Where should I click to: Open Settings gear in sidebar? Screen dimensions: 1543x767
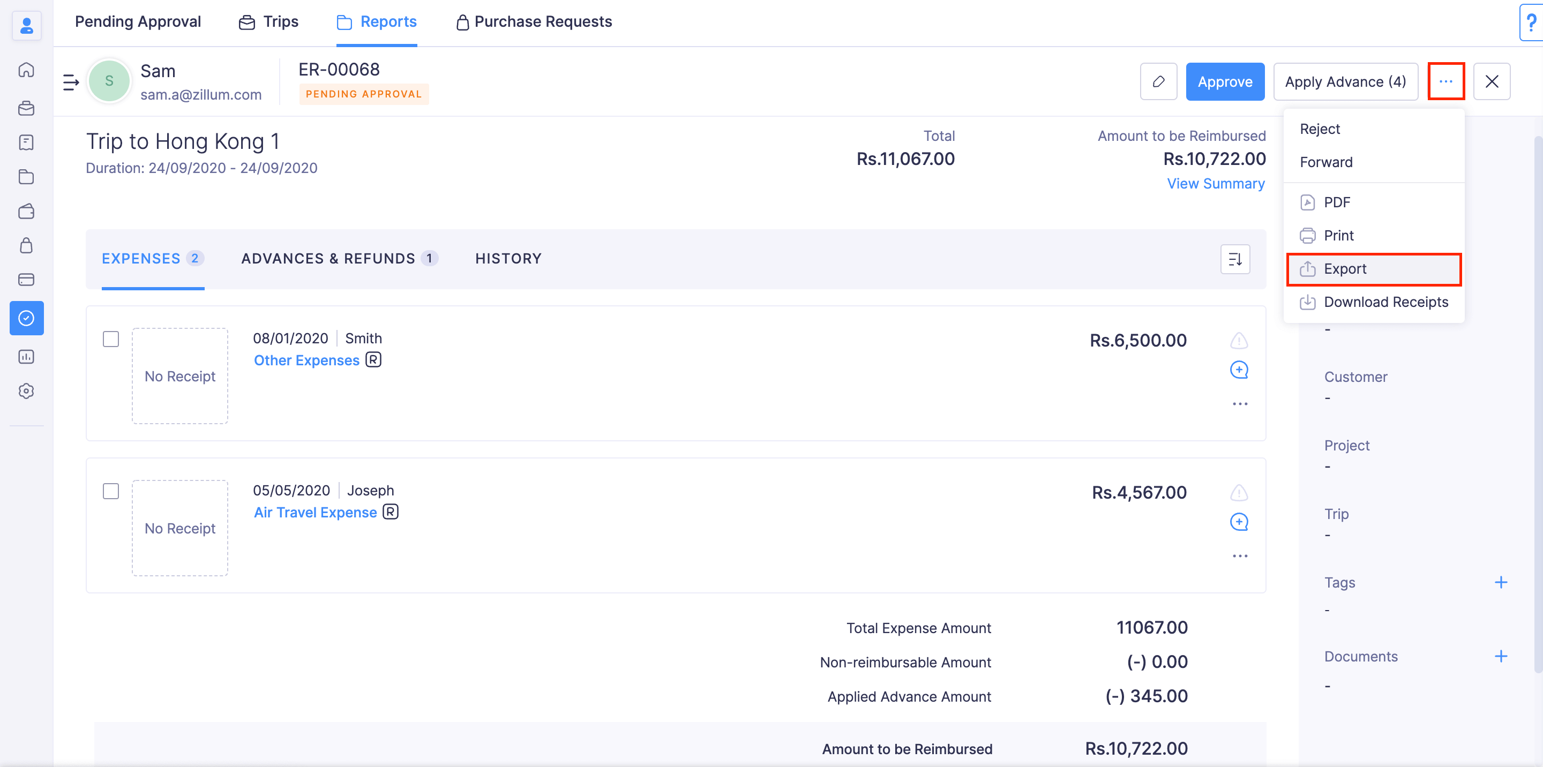(26, 391)
